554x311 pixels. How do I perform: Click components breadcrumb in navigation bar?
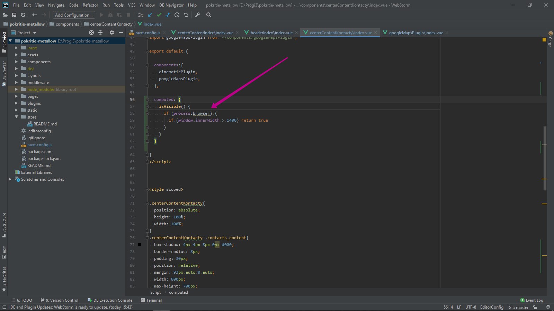click(64, 24)
